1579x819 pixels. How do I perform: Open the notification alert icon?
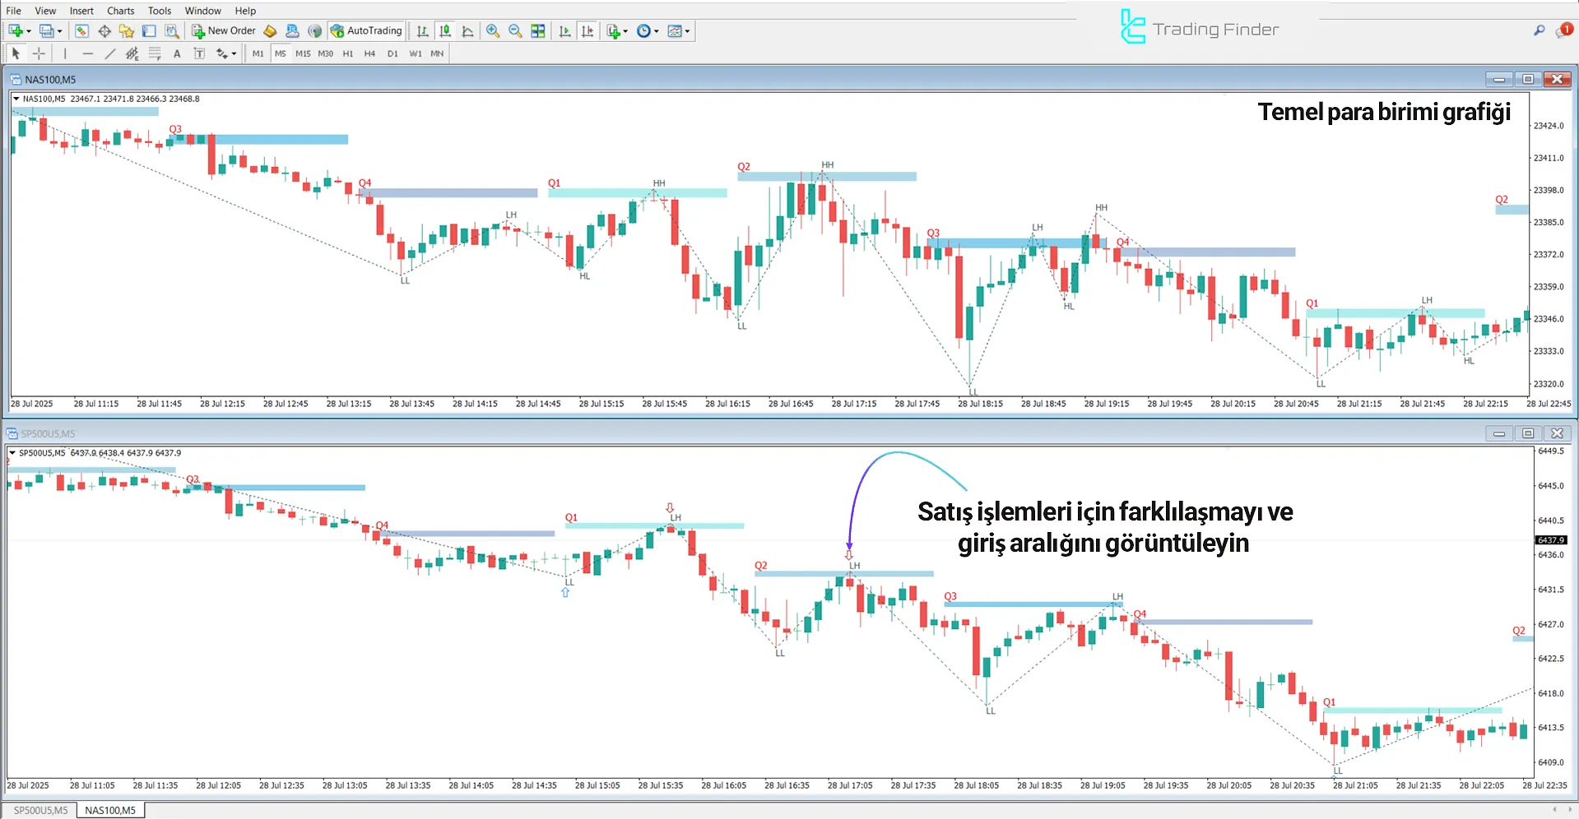point(1563,30)
